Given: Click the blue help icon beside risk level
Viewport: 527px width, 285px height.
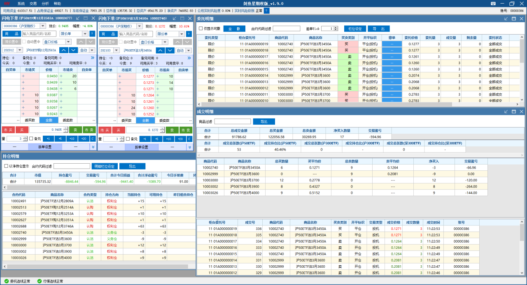Looking at the screenshot, I should pyautogui.click(x=267, y=11).
